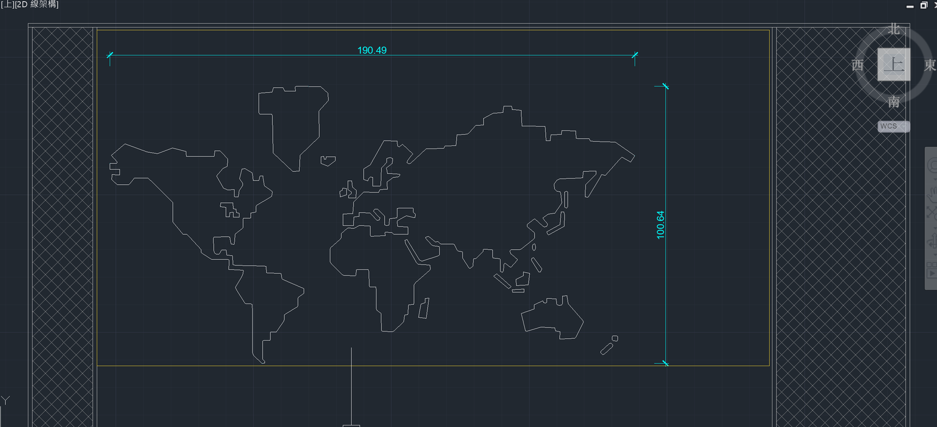Screen dimensions: 937x427
Task: Open the 2D 線架構 visual style menu
Action: (37, 4)
